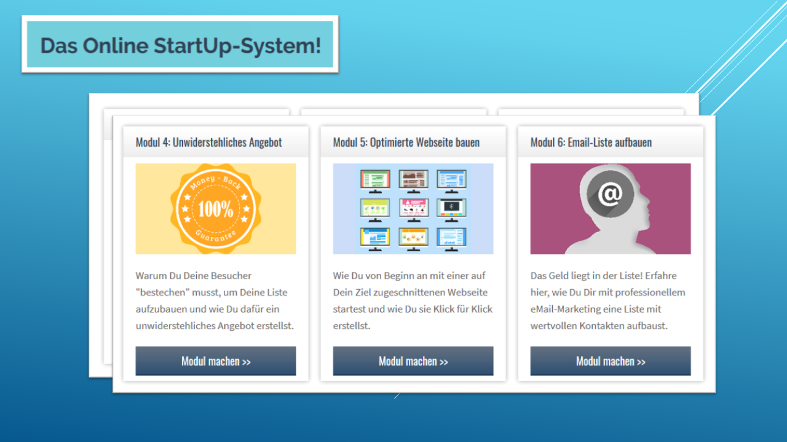Click the monitor with lime-green header banner

tap(375, 209)
